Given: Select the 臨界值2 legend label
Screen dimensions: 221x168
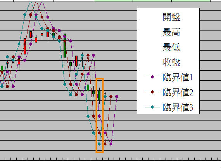Looking at the screenshot, I should click(178, 92).
